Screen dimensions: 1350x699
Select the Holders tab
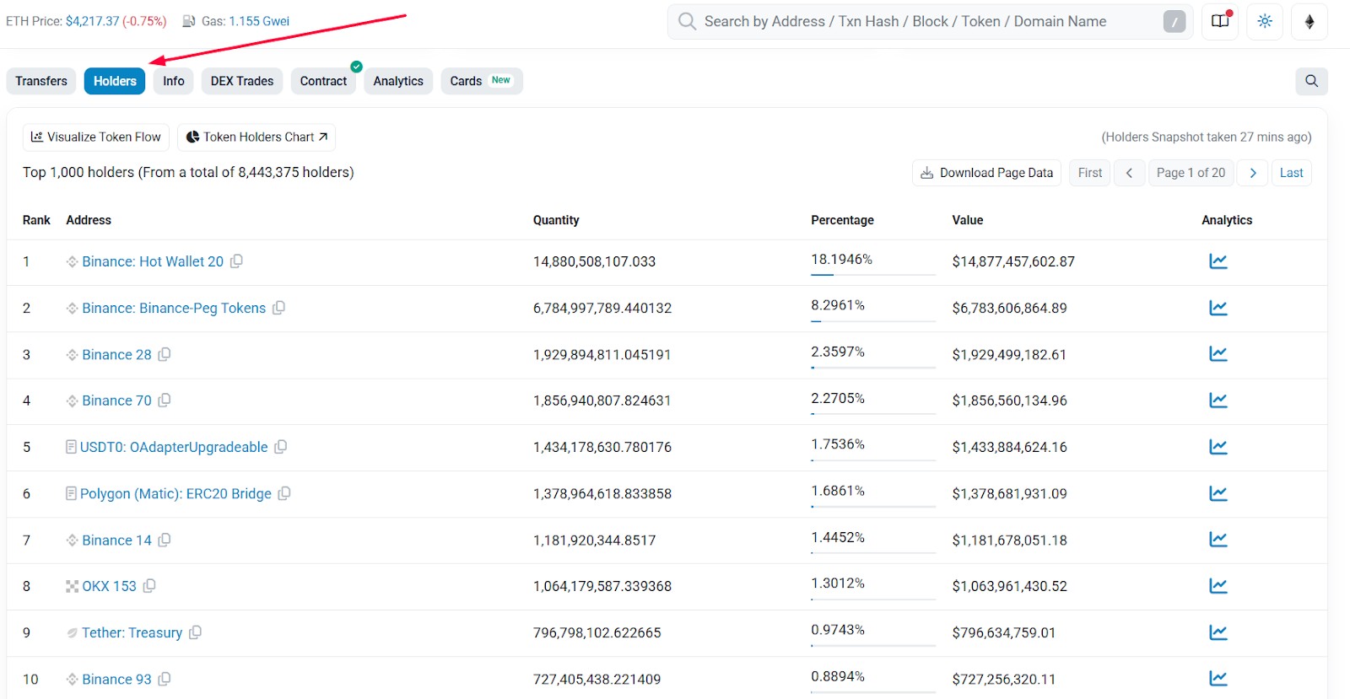coord(115,81)
